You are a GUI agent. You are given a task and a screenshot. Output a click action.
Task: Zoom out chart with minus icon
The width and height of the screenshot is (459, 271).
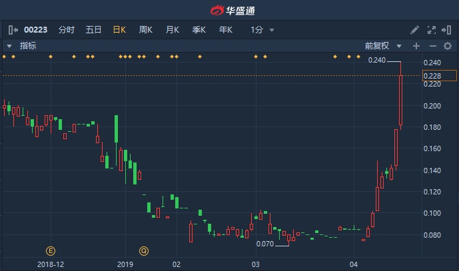coord(433,46)
